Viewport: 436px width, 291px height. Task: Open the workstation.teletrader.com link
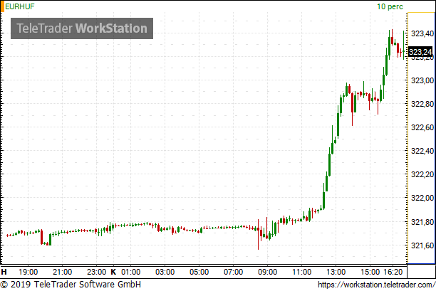coord(376,285)
